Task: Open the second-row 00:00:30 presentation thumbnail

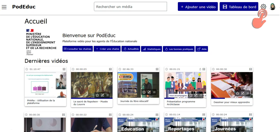Action: (x=45, y=125)
